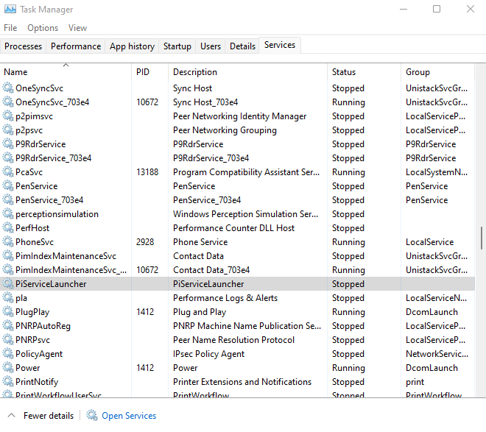
Task: Select the Services tab
Action: tap(280, 45)
